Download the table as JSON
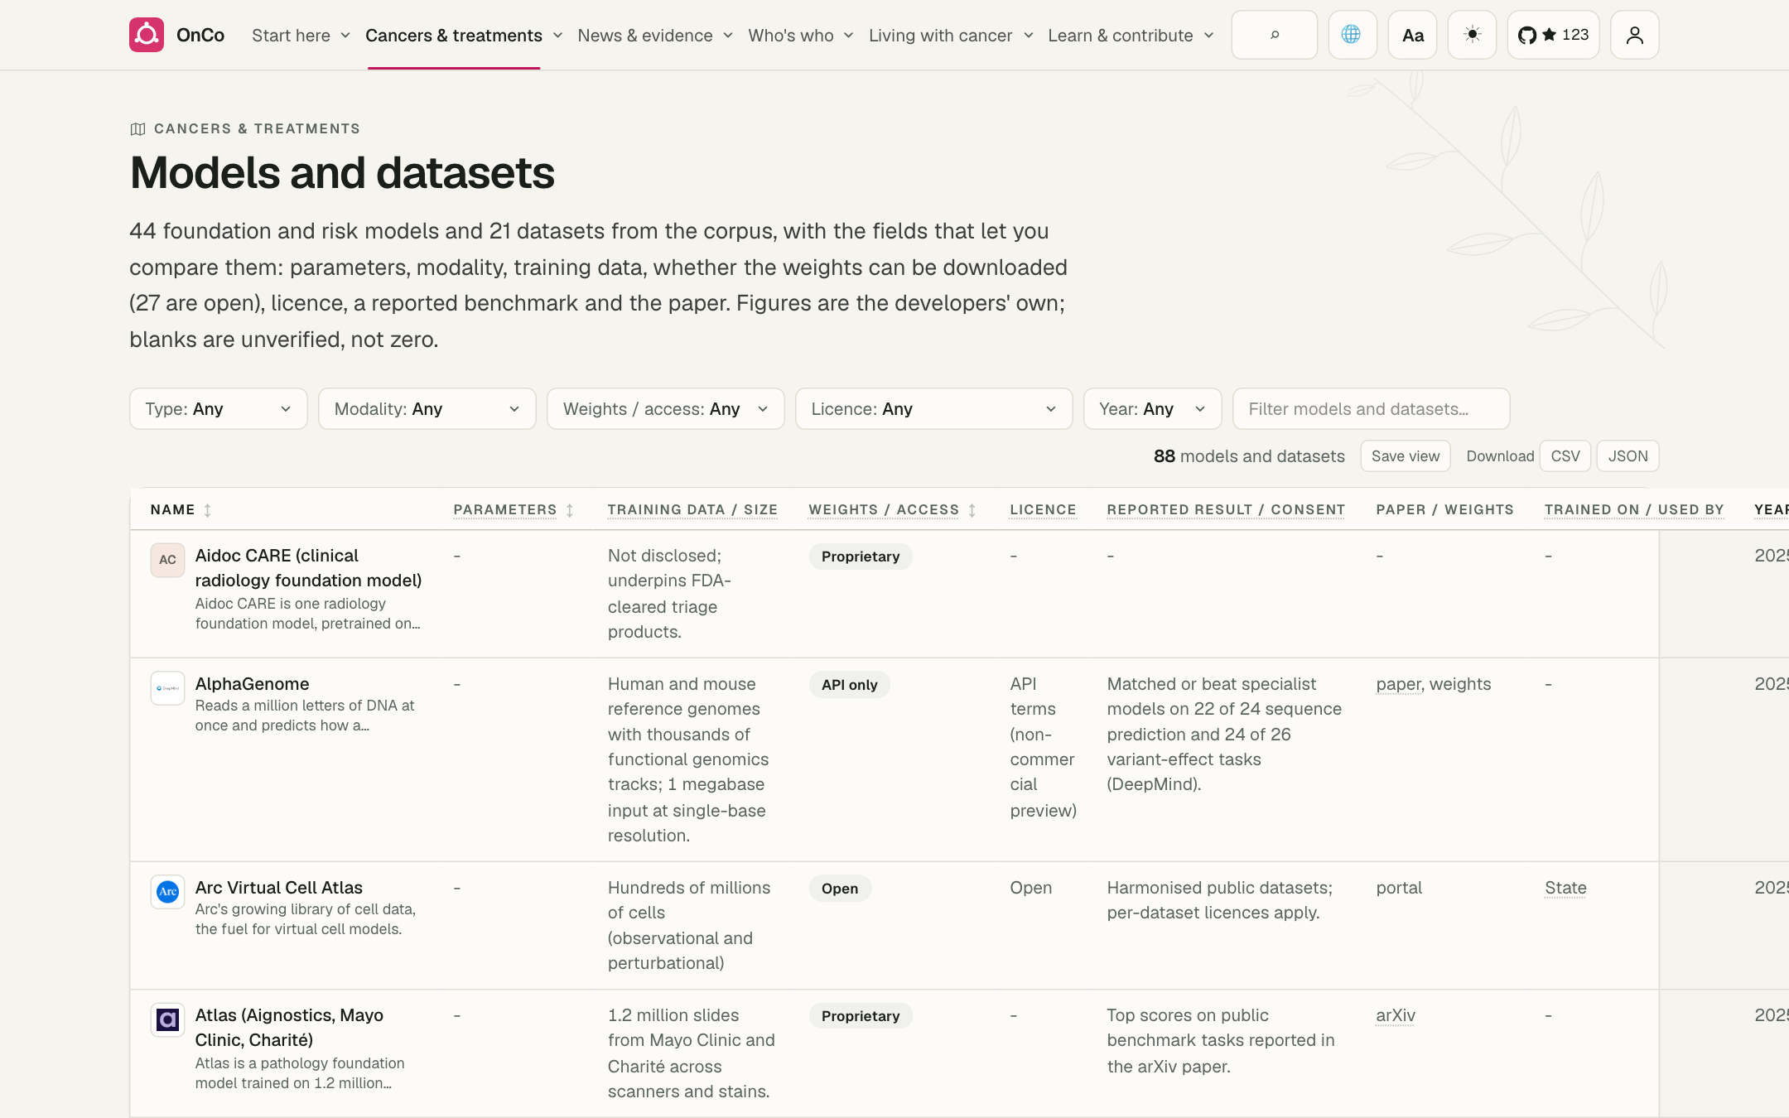This screenshot has width=1789, height=1118. coord(1628,456)
